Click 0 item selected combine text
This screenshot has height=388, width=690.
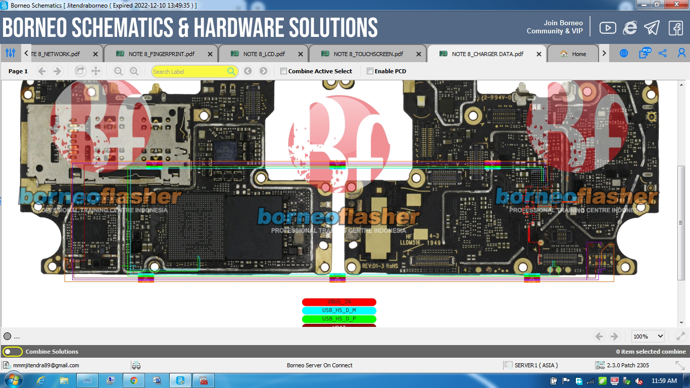[x=651, y=352]
